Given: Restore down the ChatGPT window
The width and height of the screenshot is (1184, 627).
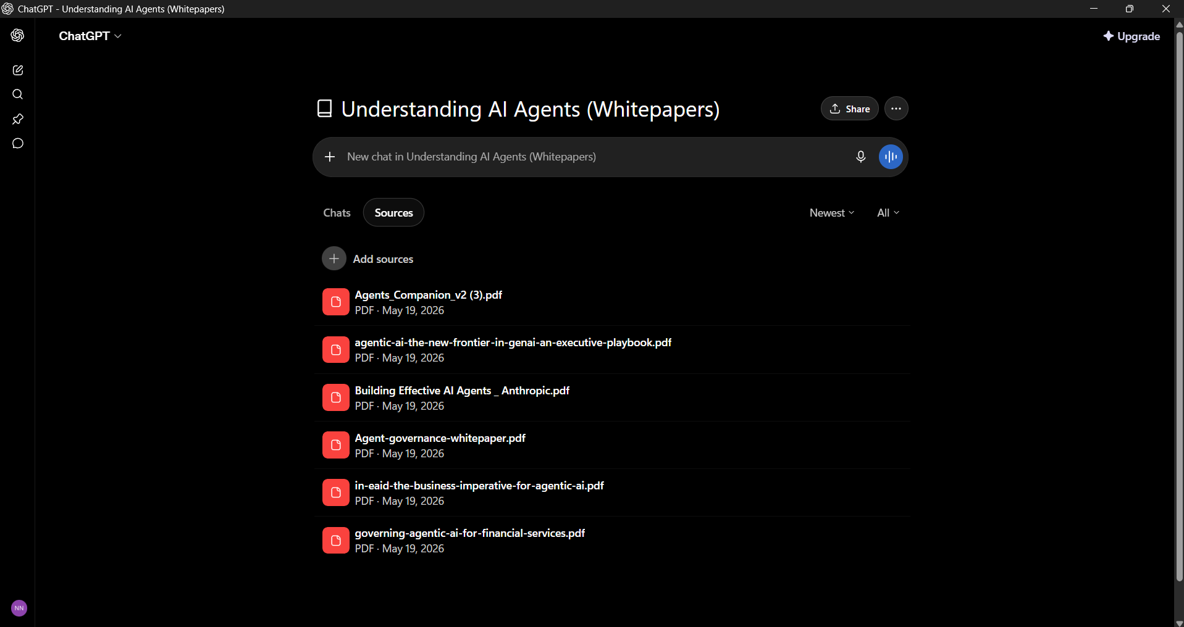Looking at the screenshot, I should click(1130, 9).
